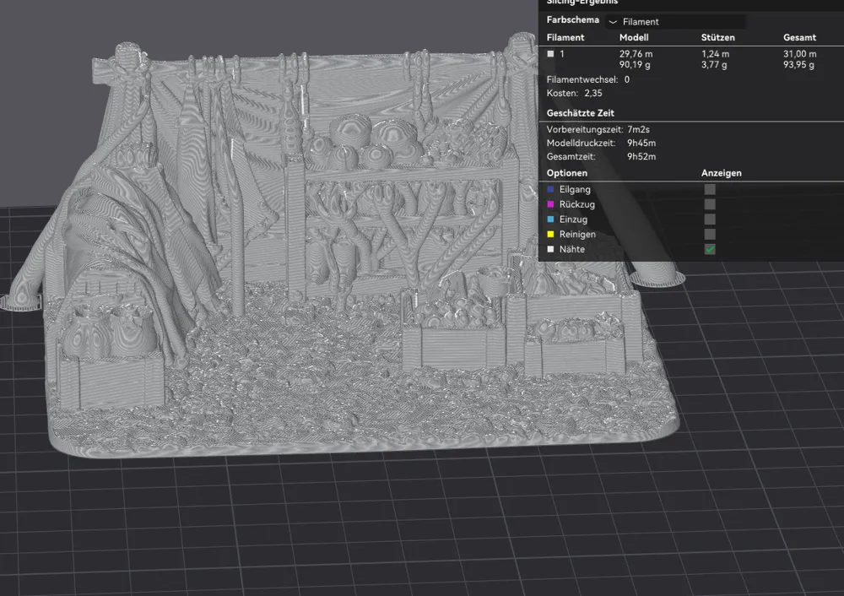Toggle the Eilgang display checkbox
The width and height of the screenshot is (844, 596).
[x=710, y=189]
